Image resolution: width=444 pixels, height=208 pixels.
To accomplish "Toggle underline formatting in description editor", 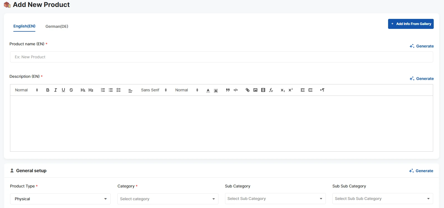I will click(63, 90).
